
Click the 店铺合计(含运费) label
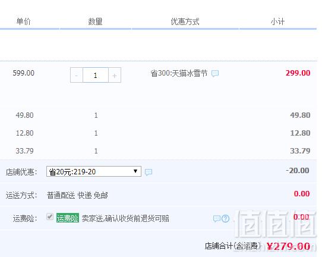click(x=233, y=246)
